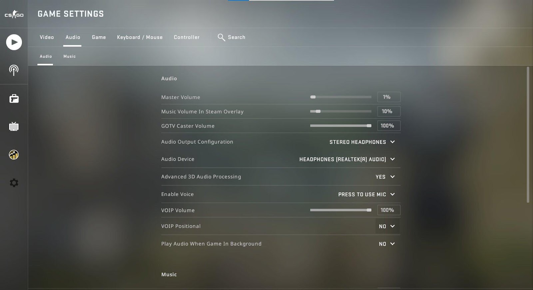Click the GOTV Caster Volume label
The width and height of the screenshot is (533, 290).
point(188,126)
